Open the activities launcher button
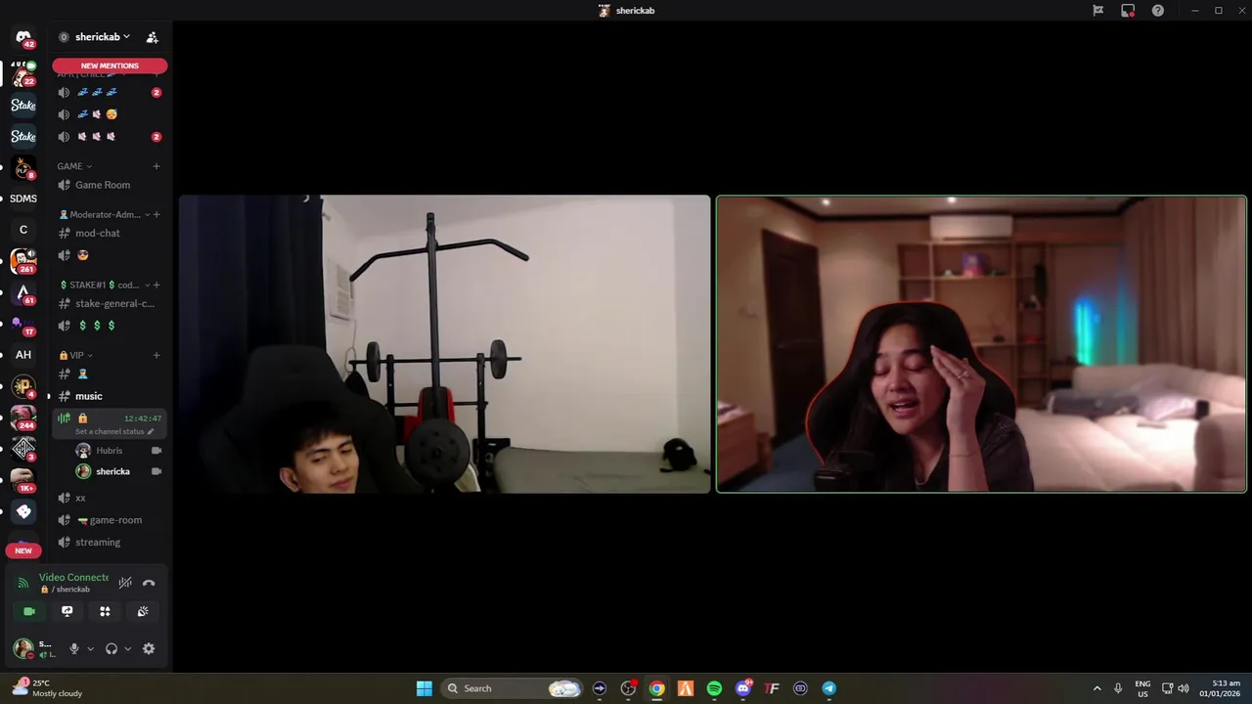Image resolution: width=1252 pixels, height=704 pixels. (105, 611)
